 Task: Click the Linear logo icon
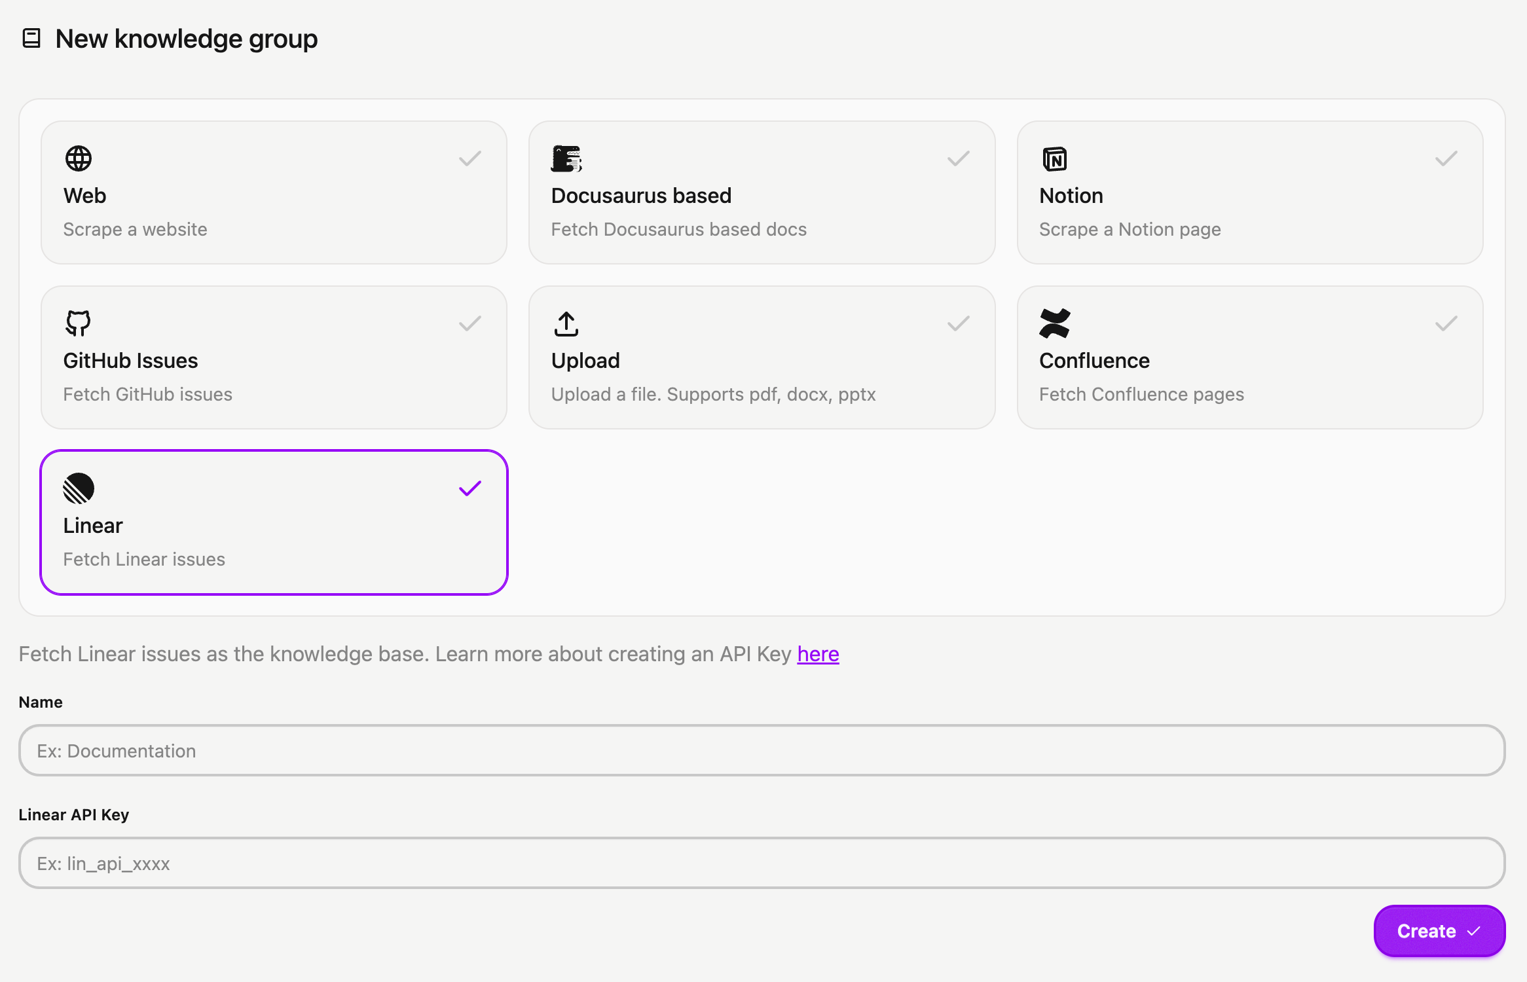[79, 488]
